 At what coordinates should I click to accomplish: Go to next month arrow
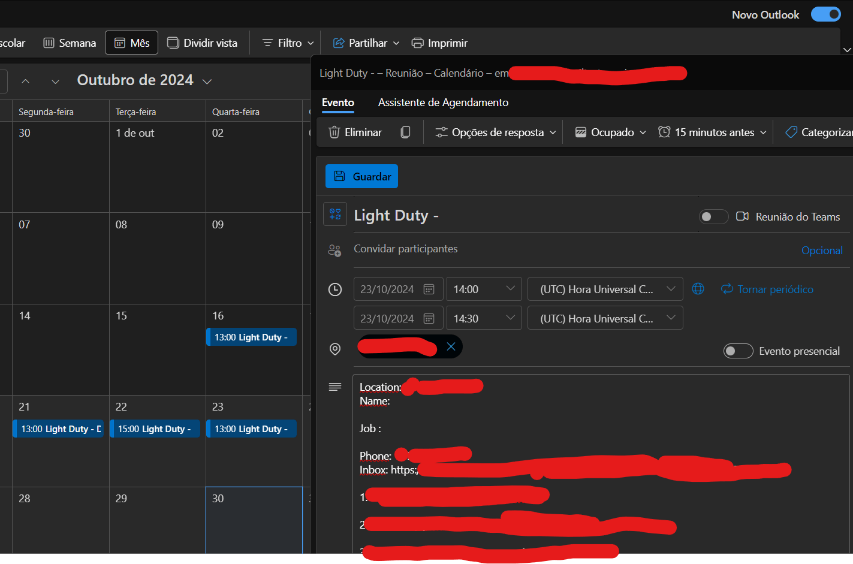pyautogui.click(x=55, y=81)
